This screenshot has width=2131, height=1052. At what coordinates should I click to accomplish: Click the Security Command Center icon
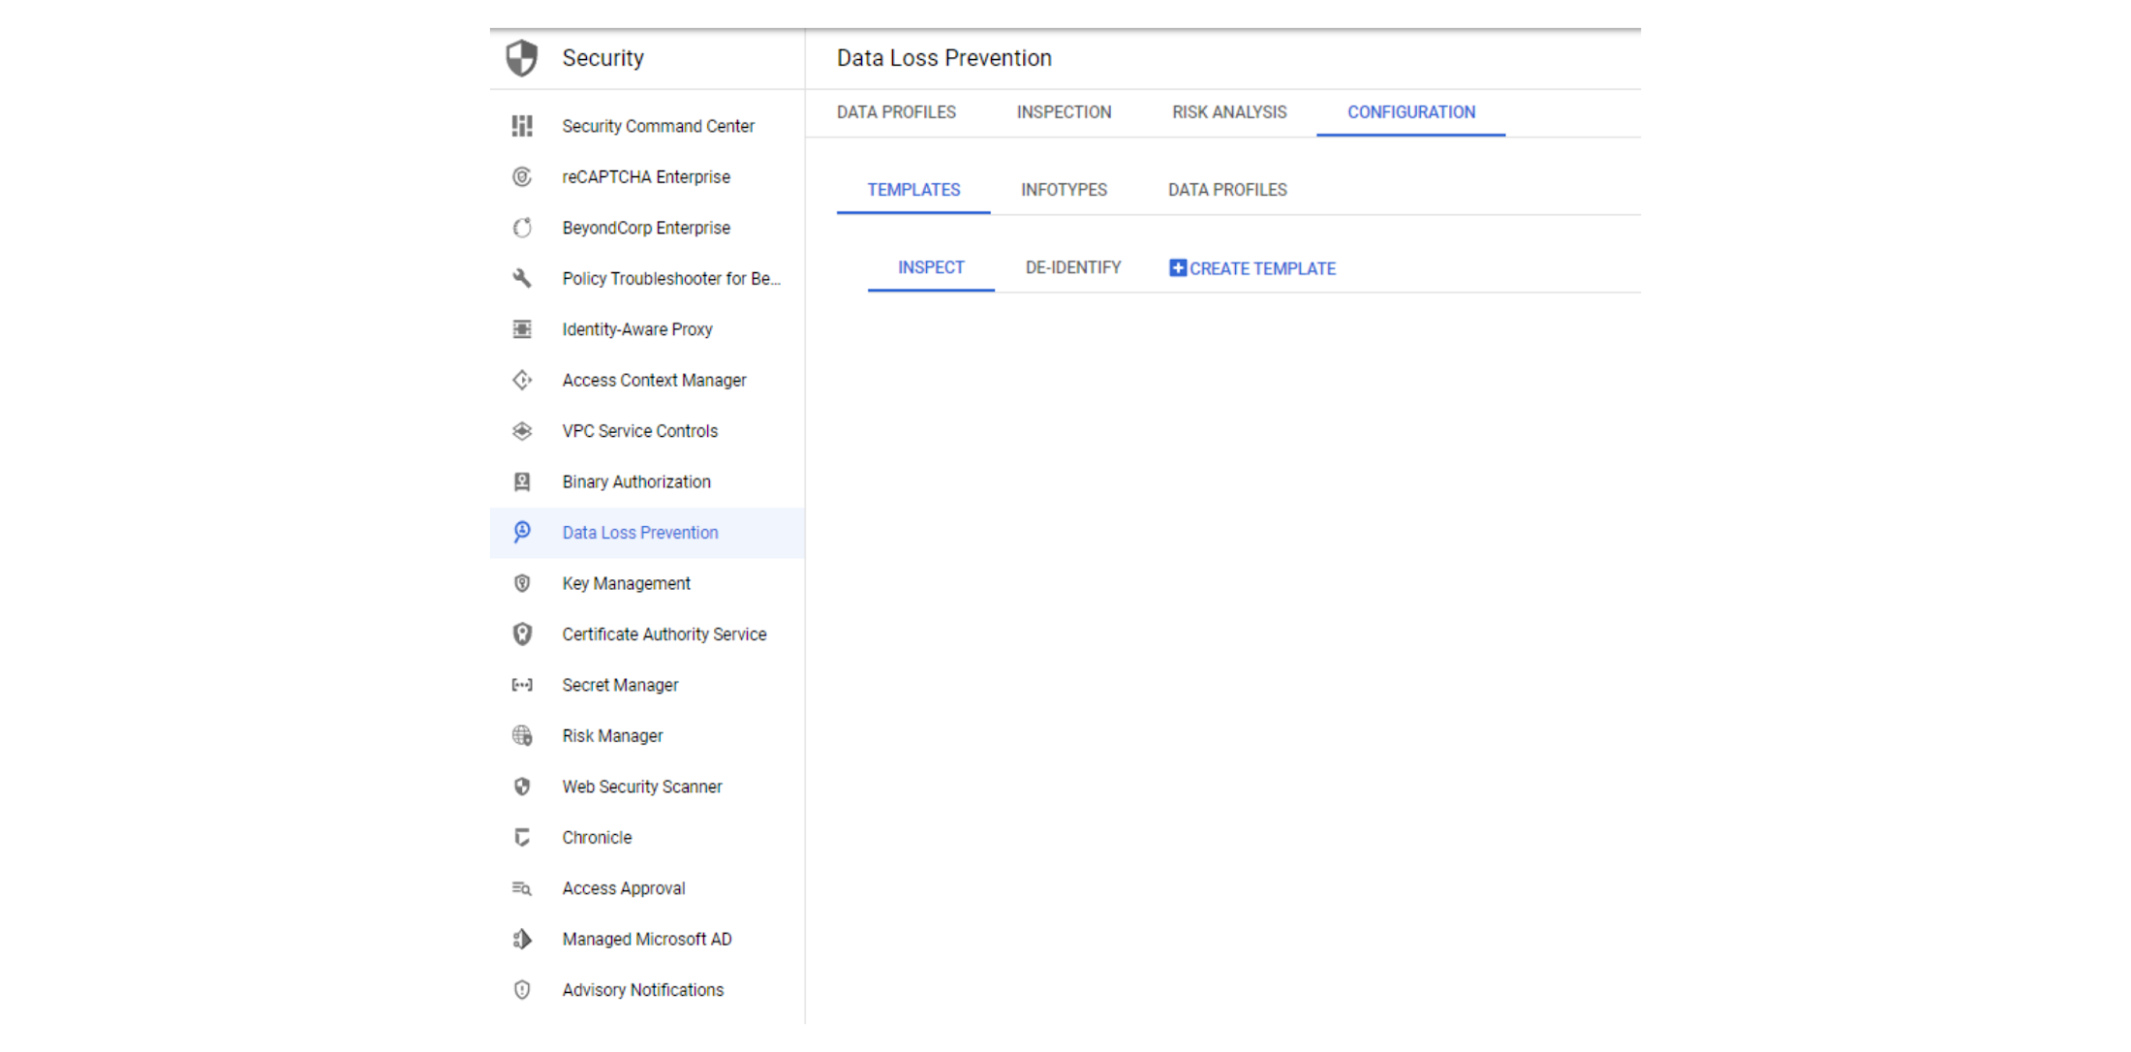pos(523,125)
